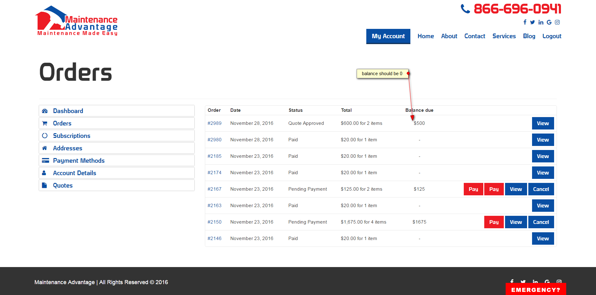Click the Instagram icon in header
The height and width of the screenshot is (295, 596).
point(558,22)
